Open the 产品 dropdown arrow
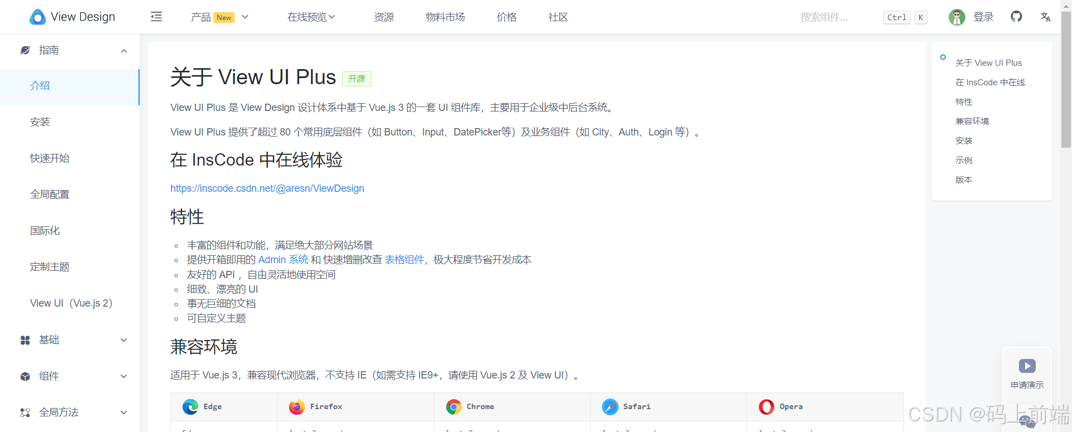 245,17
